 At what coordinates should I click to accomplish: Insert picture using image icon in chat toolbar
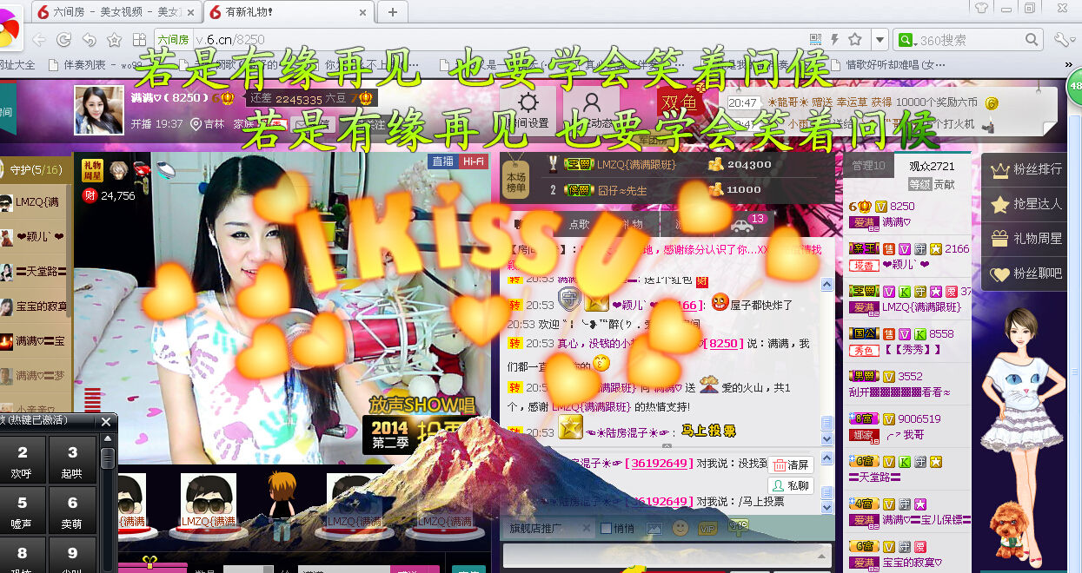(654, 527)
